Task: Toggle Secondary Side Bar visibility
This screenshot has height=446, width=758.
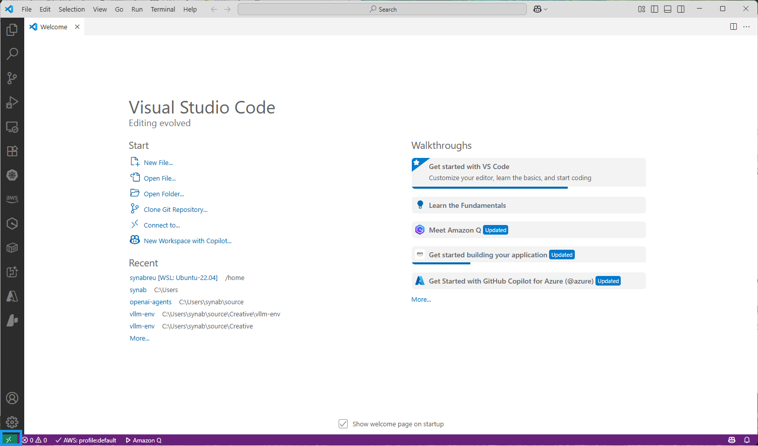Action: (x=681, y=9)
